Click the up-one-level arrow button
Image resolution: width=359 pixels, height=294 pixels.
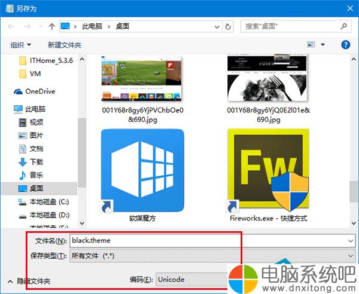click(x=52, y=26)
